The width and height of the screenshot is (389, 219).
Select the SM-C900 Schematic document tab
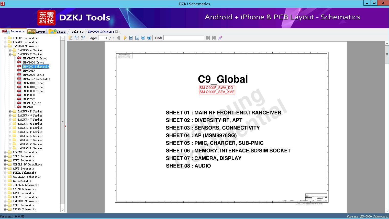click(101, 32)
